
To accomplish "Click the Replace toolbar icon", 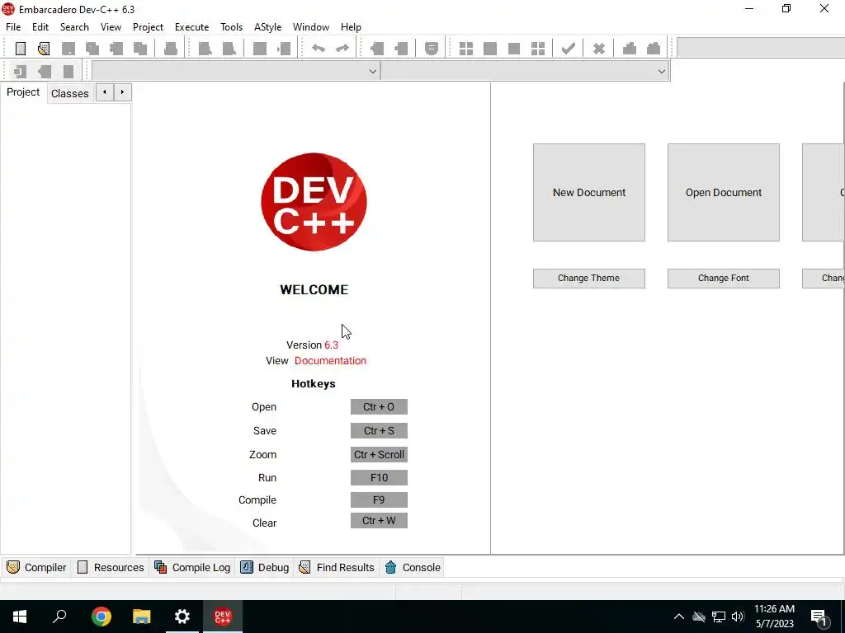I will pos(229,49).
